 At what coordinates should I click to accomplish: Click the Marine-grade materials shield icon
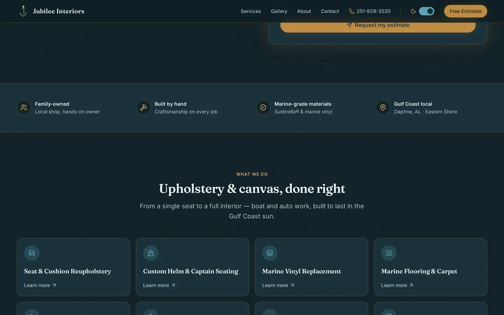[263, 107]
